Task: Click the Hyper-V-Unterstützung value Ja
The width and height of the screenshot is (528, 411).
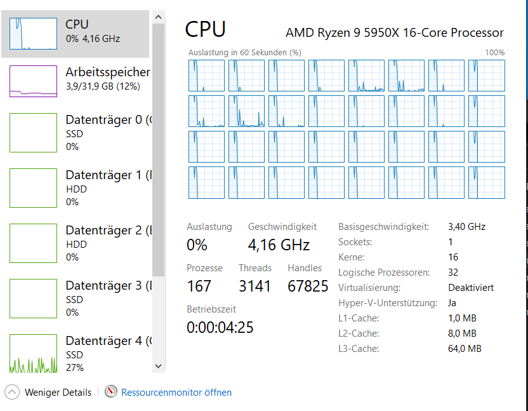Action: pos(452,303)
